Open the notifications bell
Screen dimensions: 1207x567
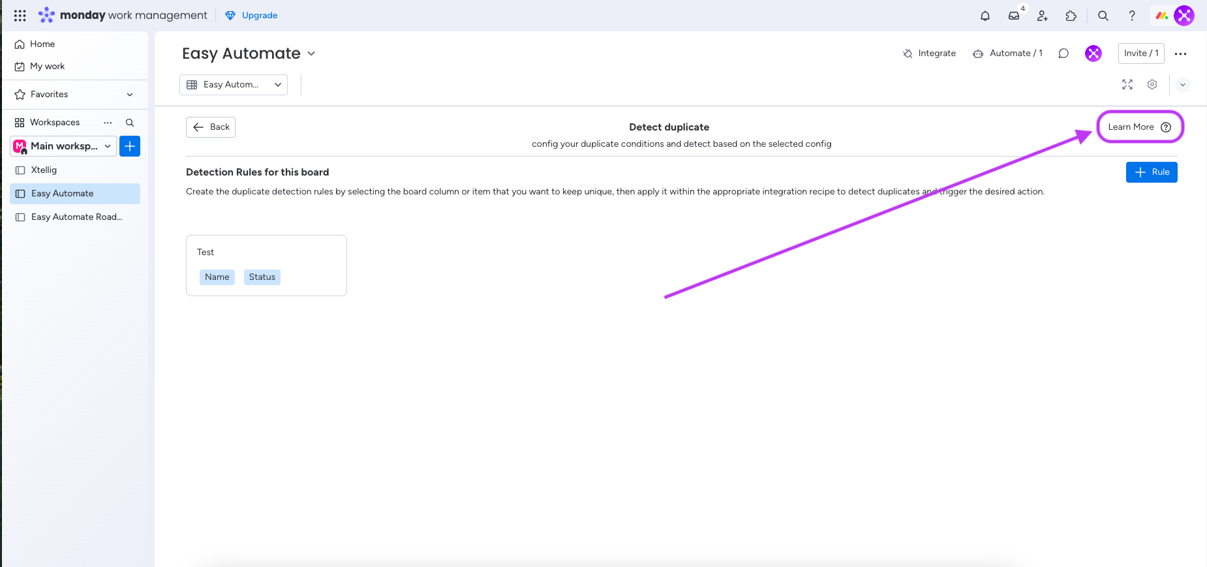pyautogui.click(x=985, y=16)
